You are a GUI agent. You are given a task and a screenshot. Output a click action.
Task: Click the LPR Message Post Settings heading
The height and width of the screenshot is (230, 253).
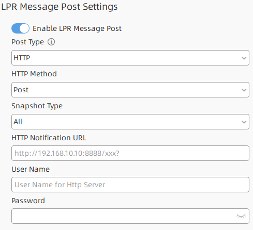59,7
